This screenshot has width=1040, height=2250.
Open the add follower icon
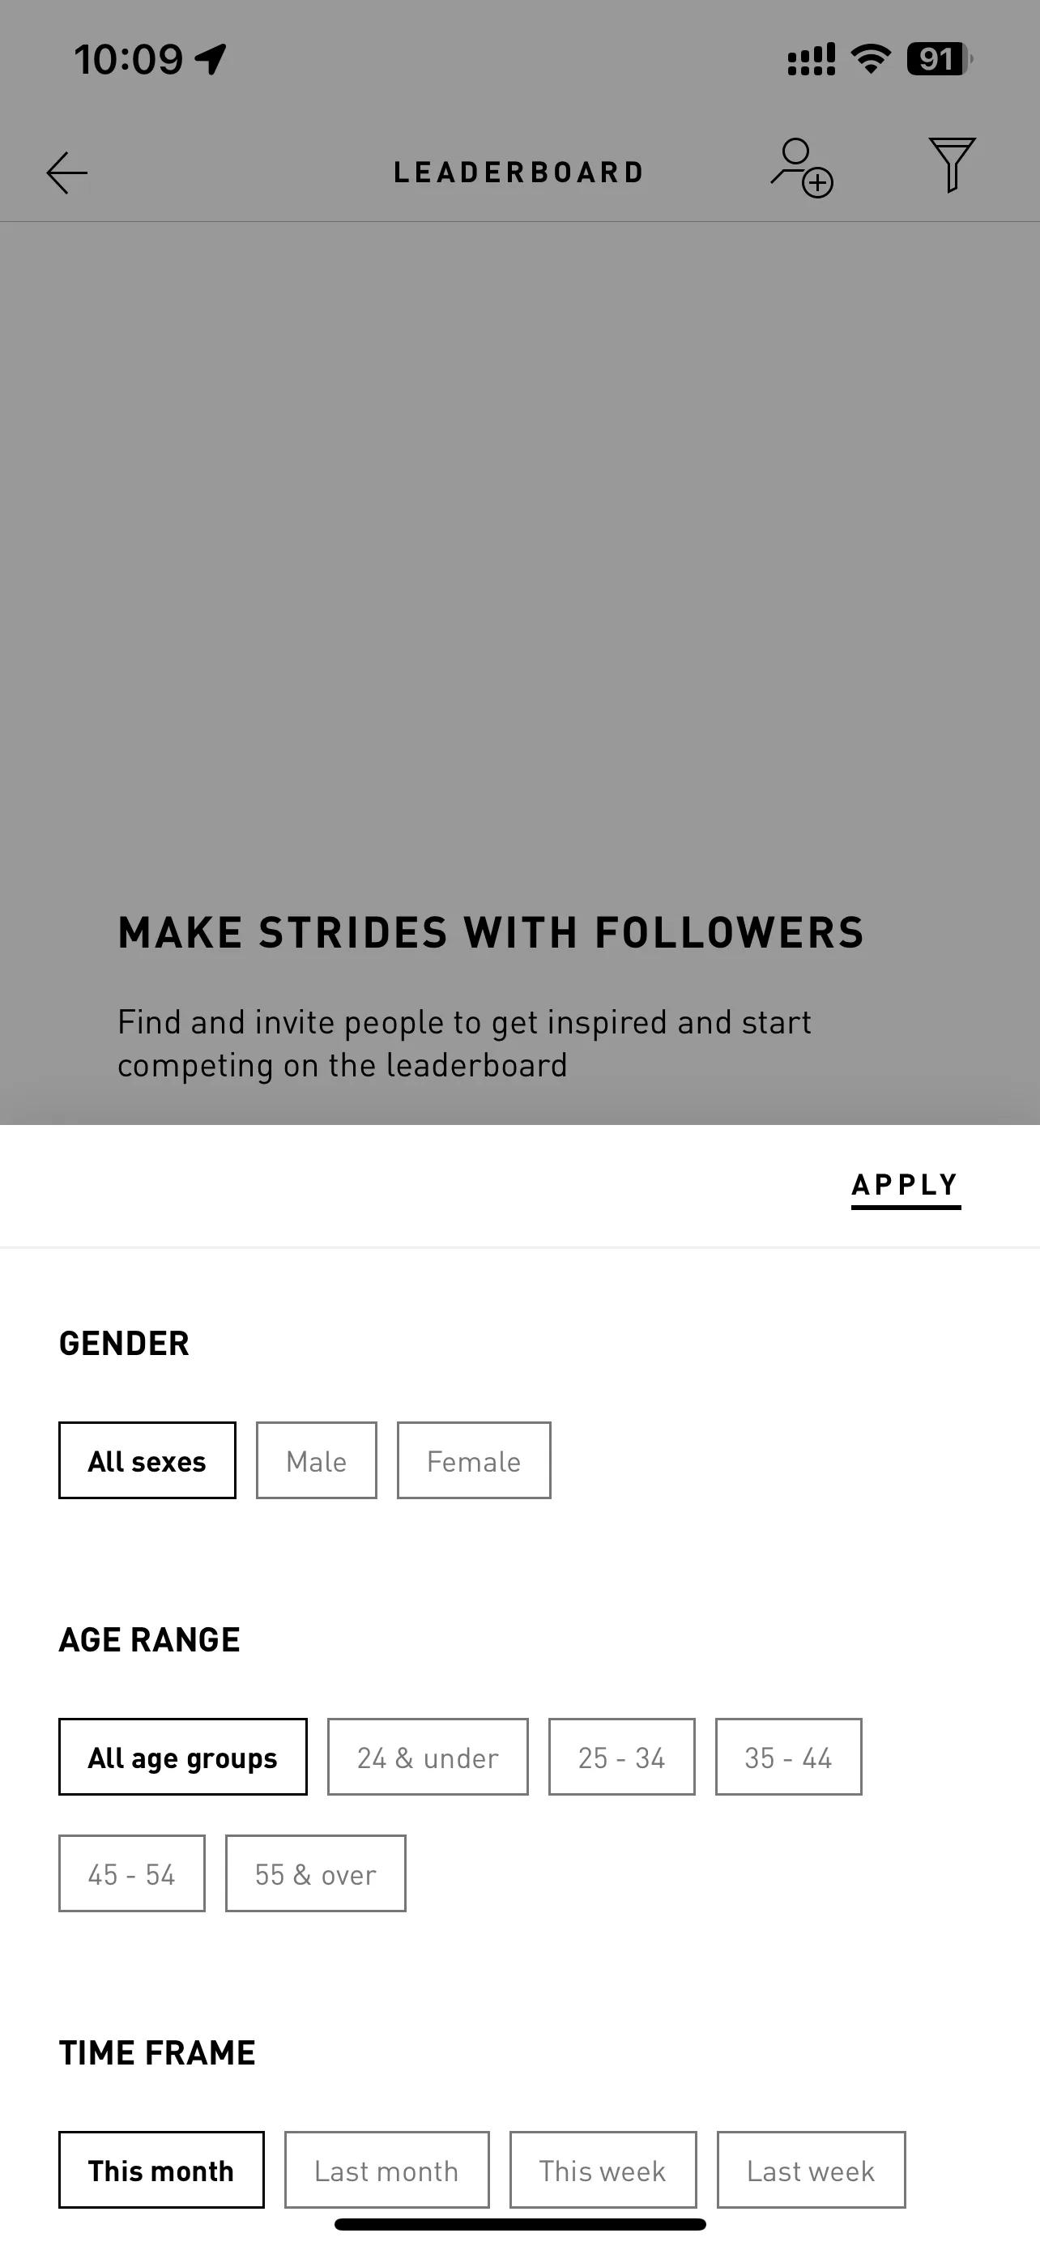point(802,168)
